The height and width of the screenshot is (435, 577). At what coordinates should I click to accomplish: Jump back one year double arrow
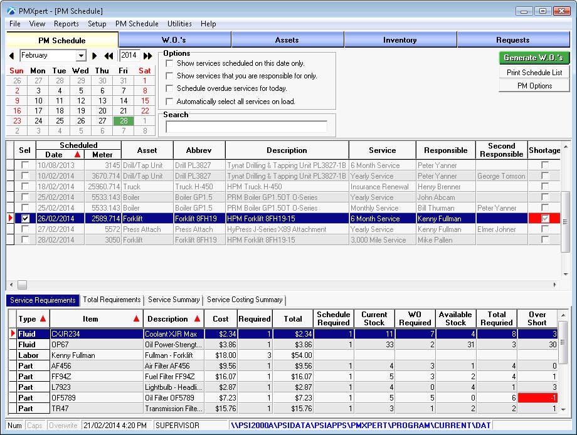(x=109, y=56)
